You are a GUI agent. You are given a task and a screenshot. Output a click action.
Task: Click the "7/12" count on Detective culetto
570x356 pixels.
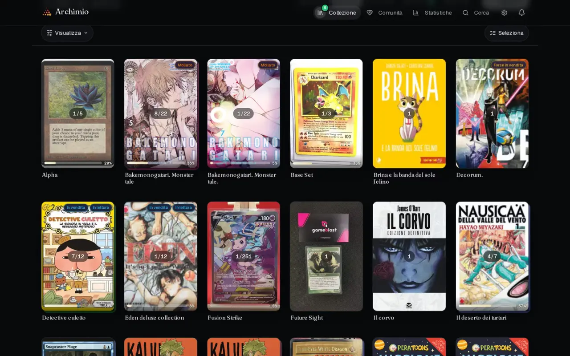pyautogui.click(x=78, y=256)
